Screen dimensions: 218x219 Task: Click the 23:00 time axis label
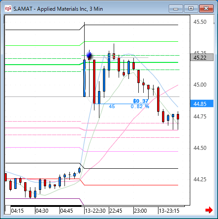pyautogui.click(x=141, y=211)
